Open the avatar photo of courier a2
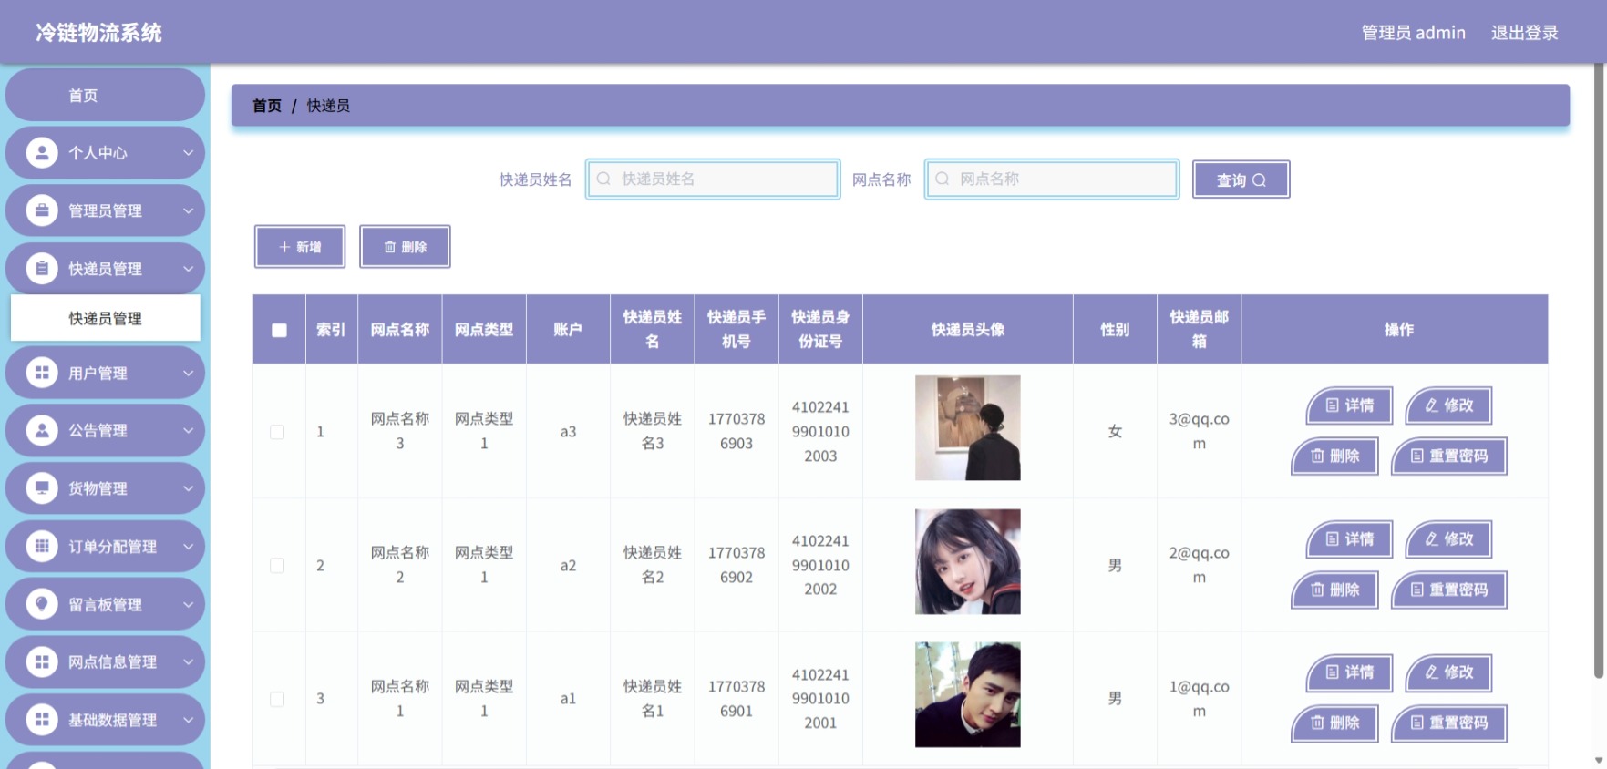 pos(967,561)
